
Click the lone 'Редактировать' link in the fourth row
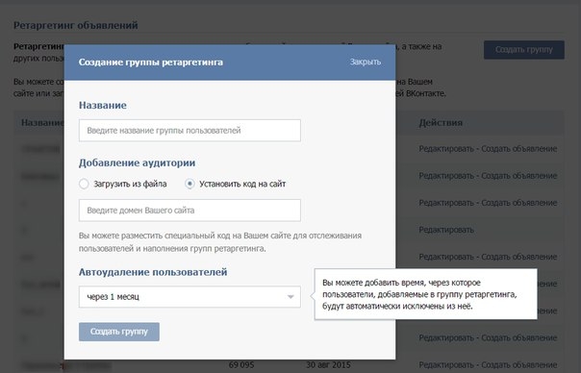click(x=446, y=230)
